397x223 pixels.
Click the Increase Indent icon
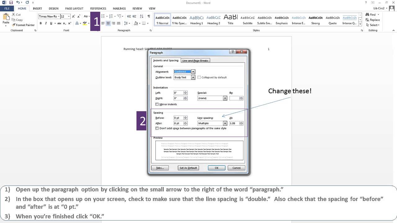pyautogui.click(x=134, y=16)
